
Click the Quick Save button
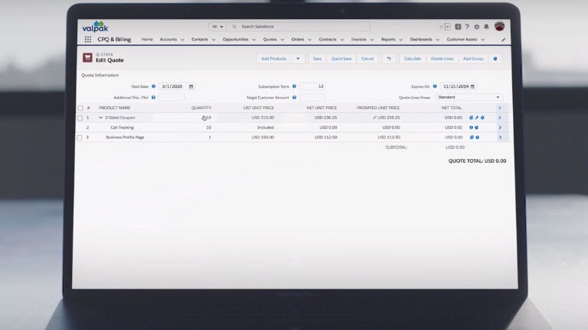[x=341, y=58]
